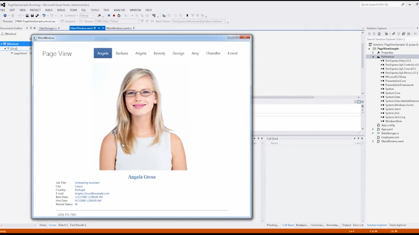Open the Output tab
The image size is (419, 235).
point(346,225)
